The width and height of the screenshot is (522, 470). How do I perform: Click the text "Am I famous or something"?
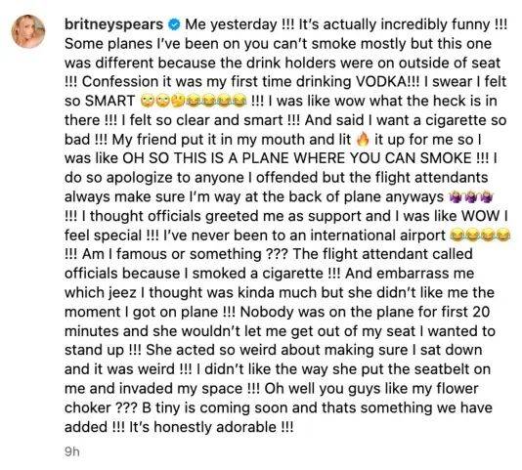172,254
